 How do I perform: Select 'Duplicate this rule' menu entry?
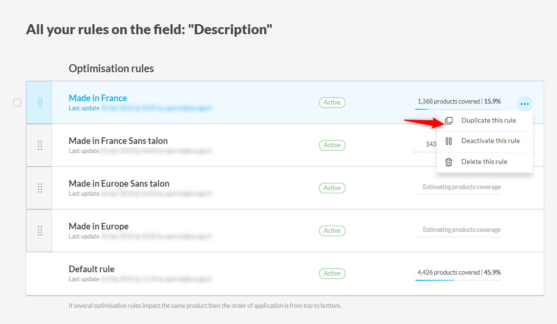(489, 121)
